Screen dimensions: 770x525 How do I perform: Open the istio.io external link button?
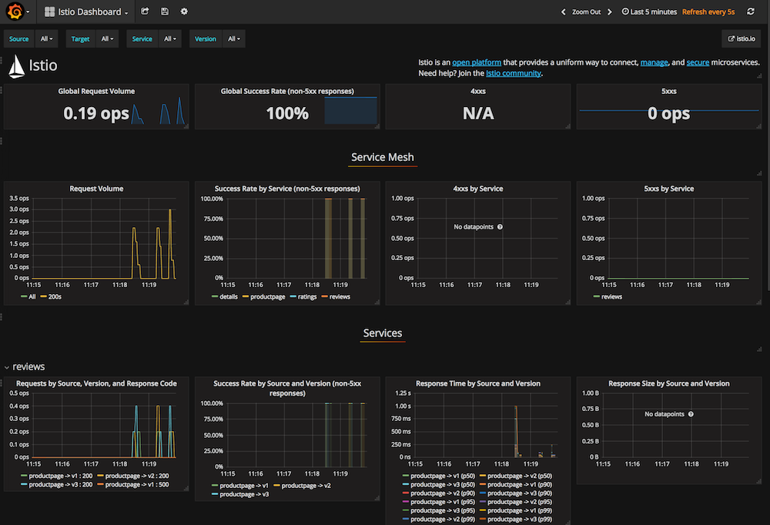tap(741, 38)
